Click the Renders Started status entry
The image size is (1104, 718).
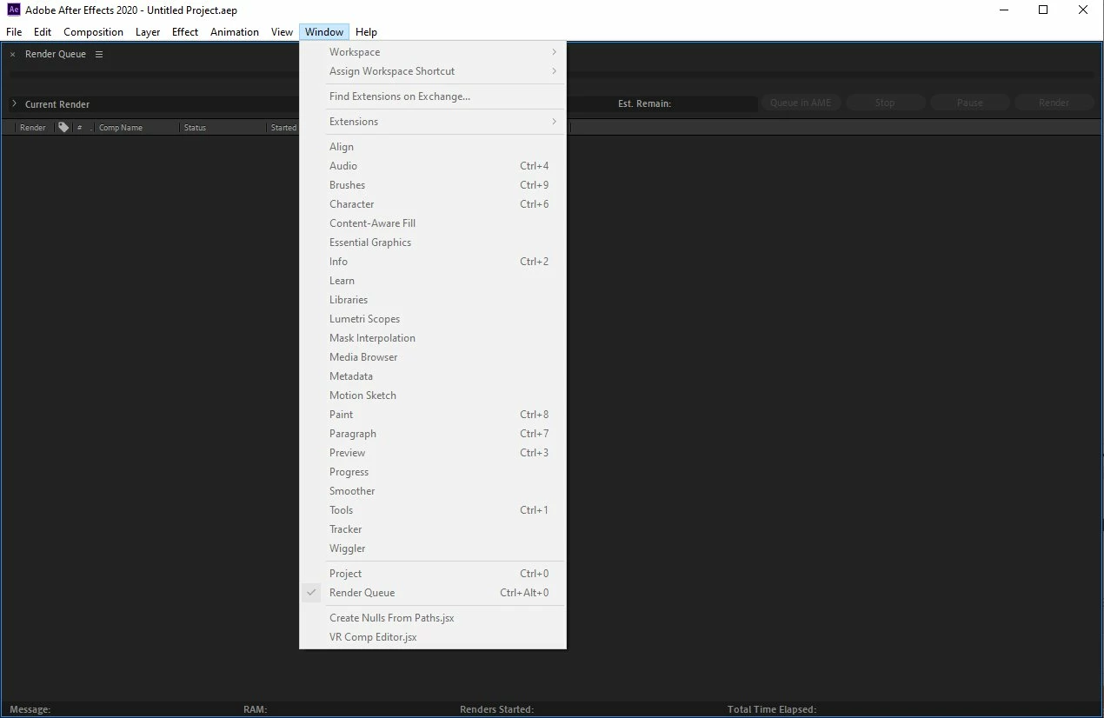[496, 709]
